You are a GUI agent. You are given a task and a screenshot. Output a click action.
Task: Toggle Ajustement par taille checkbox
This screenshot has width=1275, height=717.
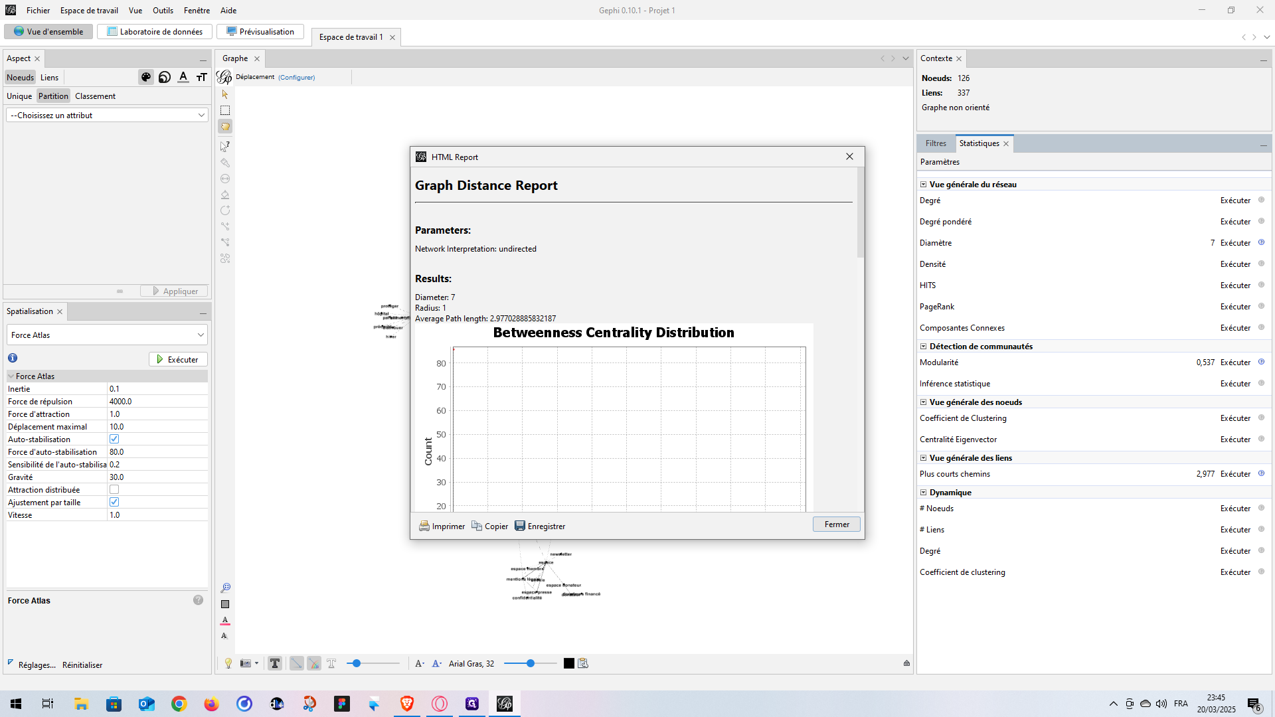pyautogui.click(x=114, y=502)
